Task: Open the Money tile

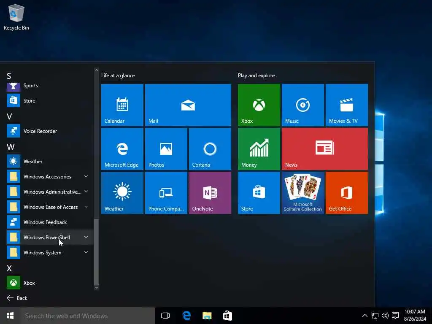Action: pyautogui.click(x=259, y=149)
